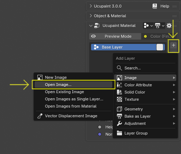Choose Vector Displacement Image

coord(73,116)
